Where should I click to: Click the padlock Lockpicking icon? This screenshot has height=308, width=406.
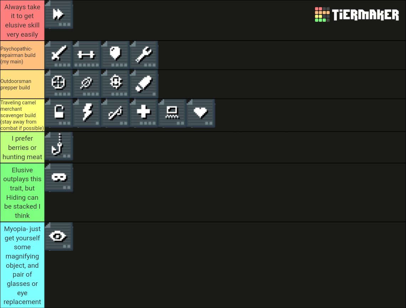click(x=58, y=113)
